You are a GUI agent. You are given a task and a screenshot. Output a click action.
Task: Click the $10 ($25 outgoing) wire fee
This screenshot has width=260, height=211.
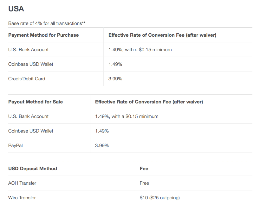tap(159, 198)
